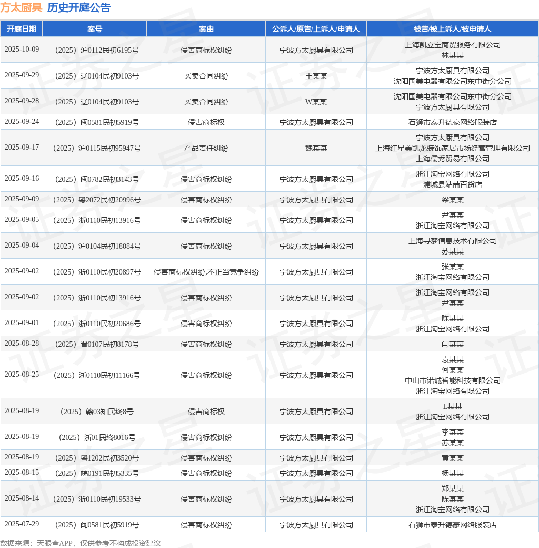Click case number 赣03知民终8号
The width and height of the screenshot is (539, 548).
97,412
